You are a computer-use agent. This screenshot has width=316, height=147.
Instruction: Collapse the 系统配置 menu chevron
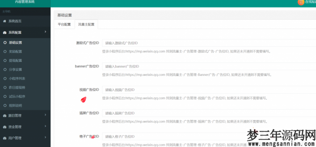click(x=45, y=32)
